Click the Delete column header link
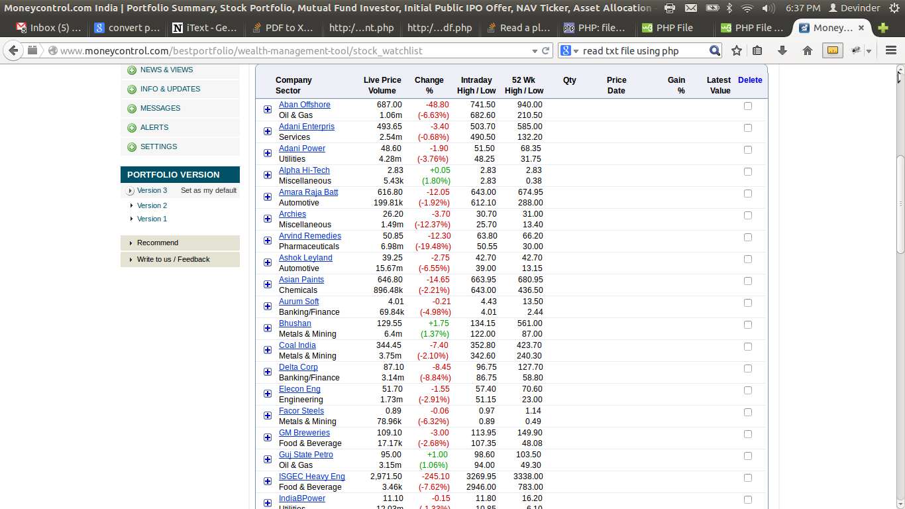 point(750,80)
